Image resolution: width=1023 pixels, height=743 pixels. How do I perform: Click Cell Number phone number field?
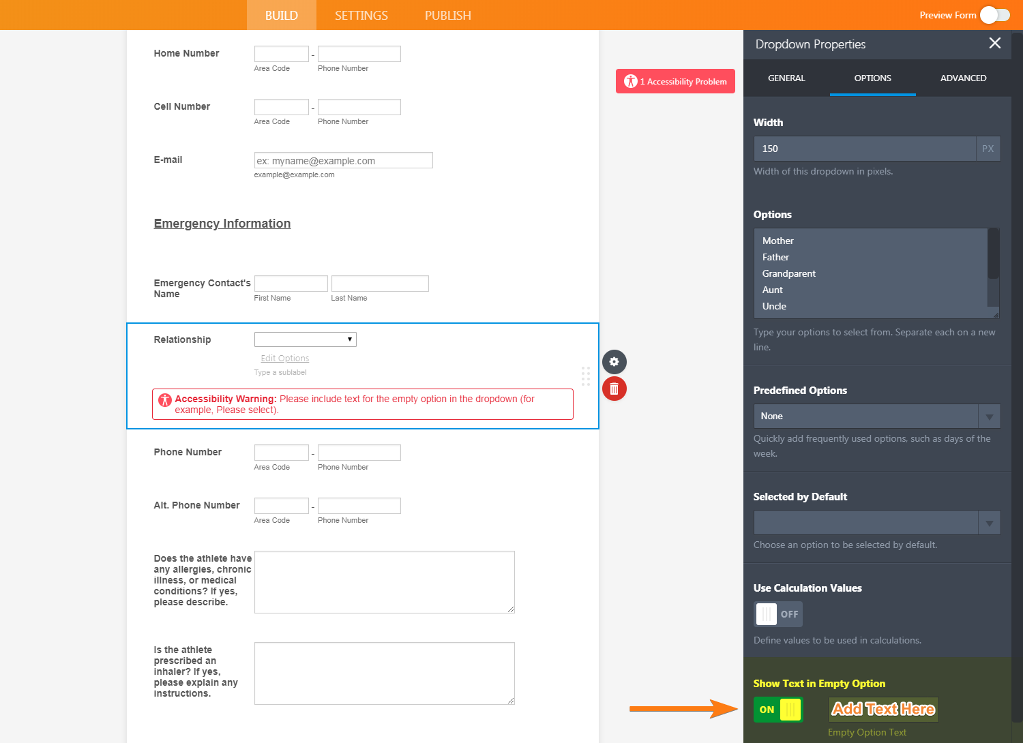click(359, 107)
